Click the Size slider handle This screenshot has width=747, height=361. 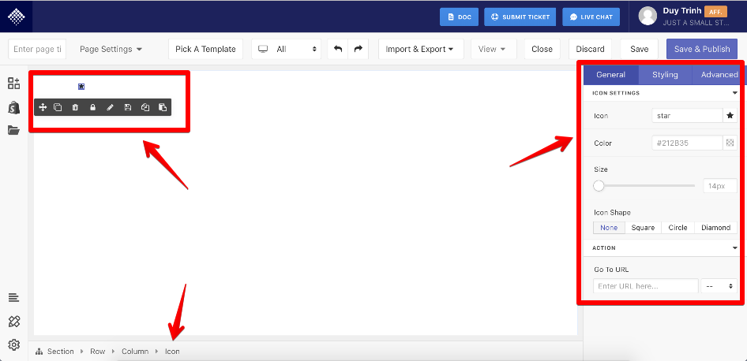point(599,186)
